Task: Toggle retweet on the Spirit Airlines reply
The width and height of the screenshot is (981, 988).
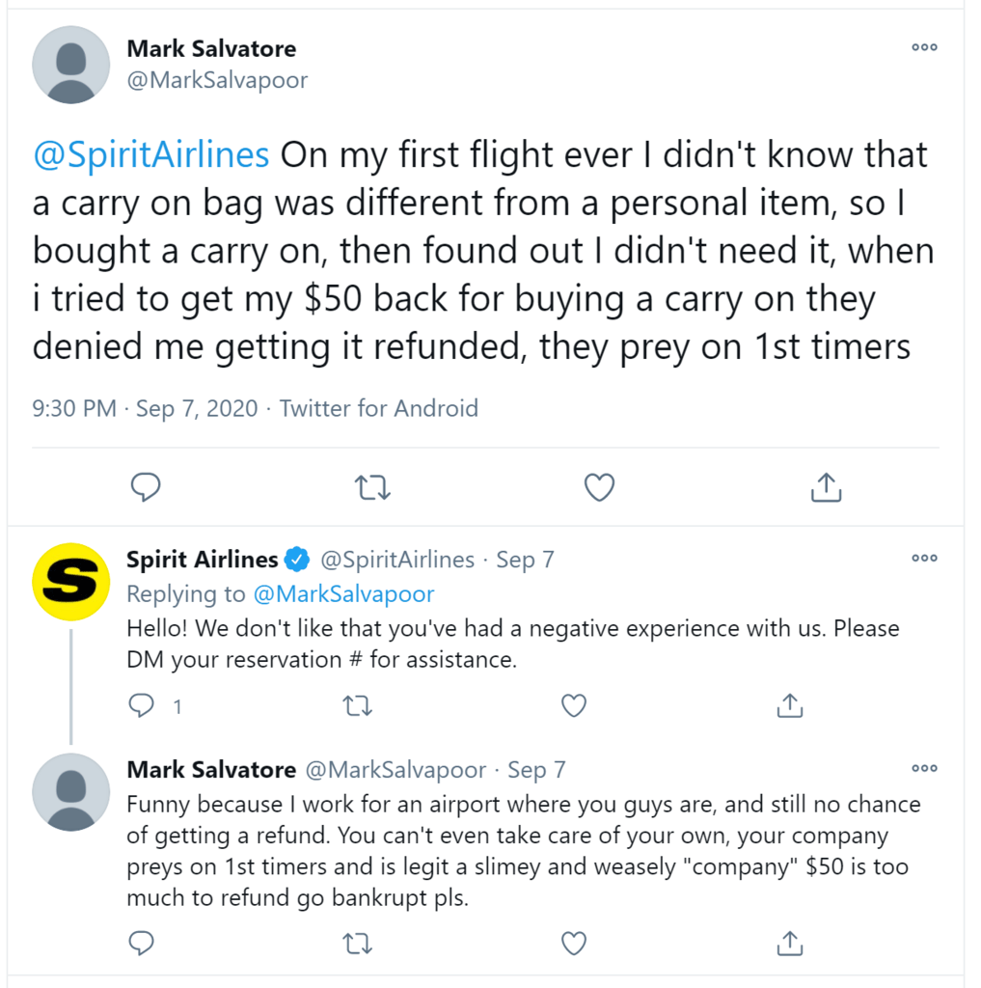Action: point(357,705)
